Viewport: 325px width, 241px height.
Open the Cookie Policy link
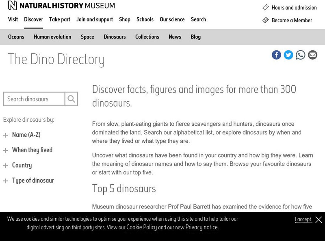coord(141,227)
